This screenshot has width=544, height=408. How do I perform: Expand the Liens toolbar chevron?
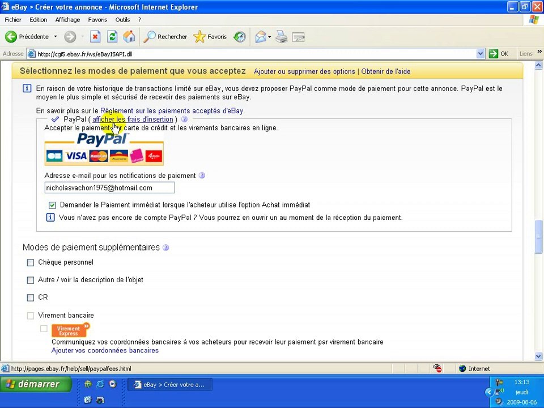click(539, 52)
